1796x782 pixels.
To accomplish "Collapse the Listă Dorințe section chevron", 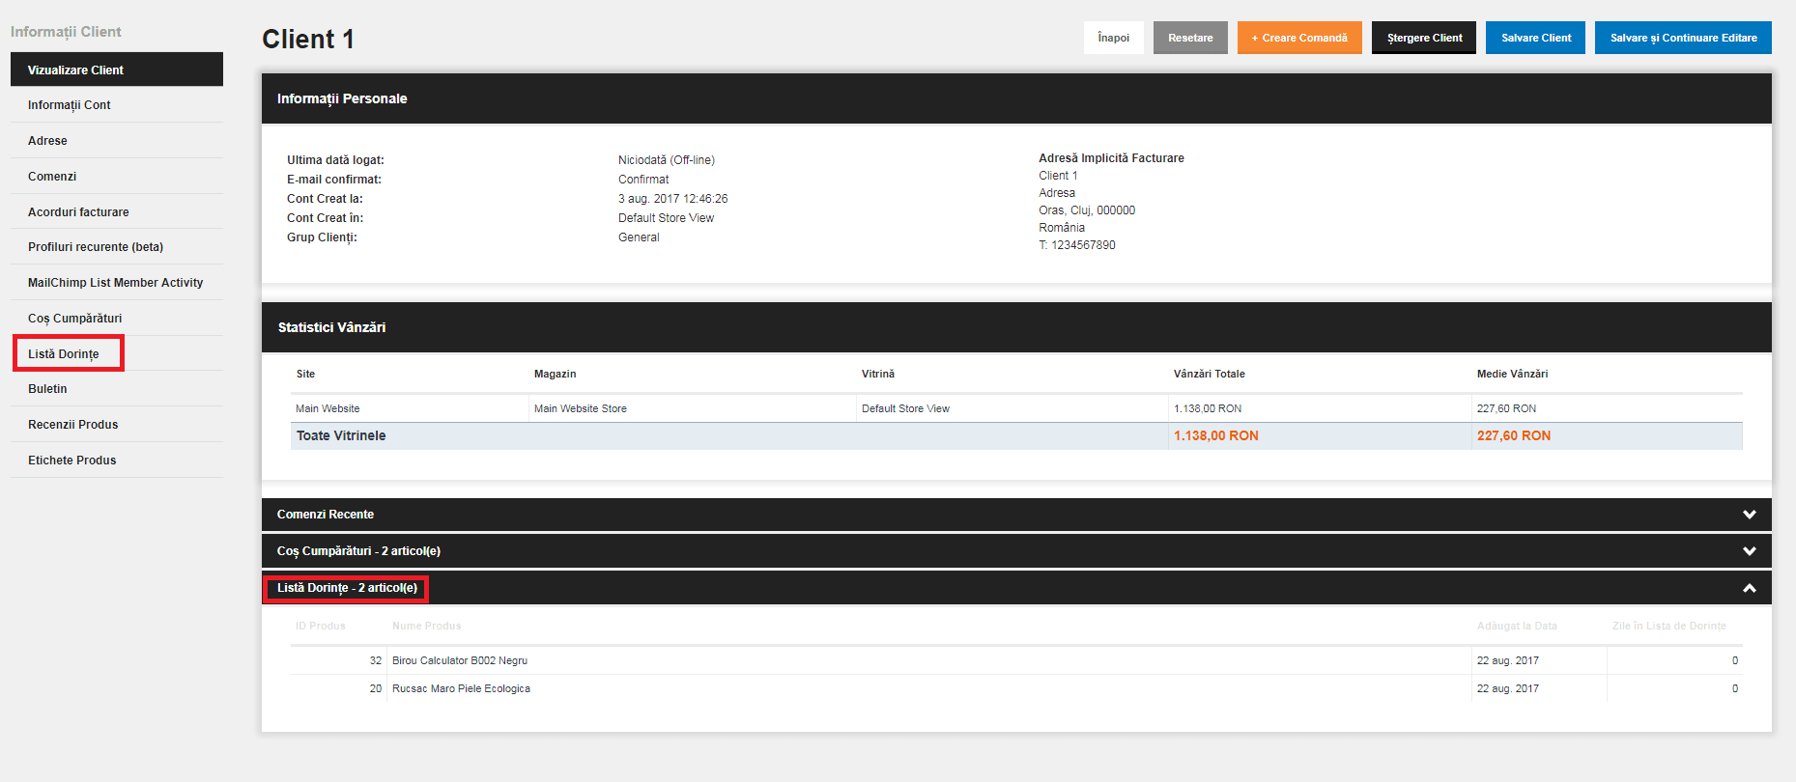I will point(1749,588).
